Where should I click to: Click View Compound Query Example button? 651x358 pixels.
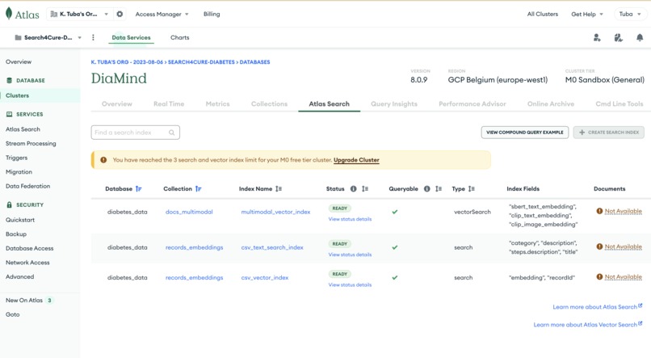[525, 133]
